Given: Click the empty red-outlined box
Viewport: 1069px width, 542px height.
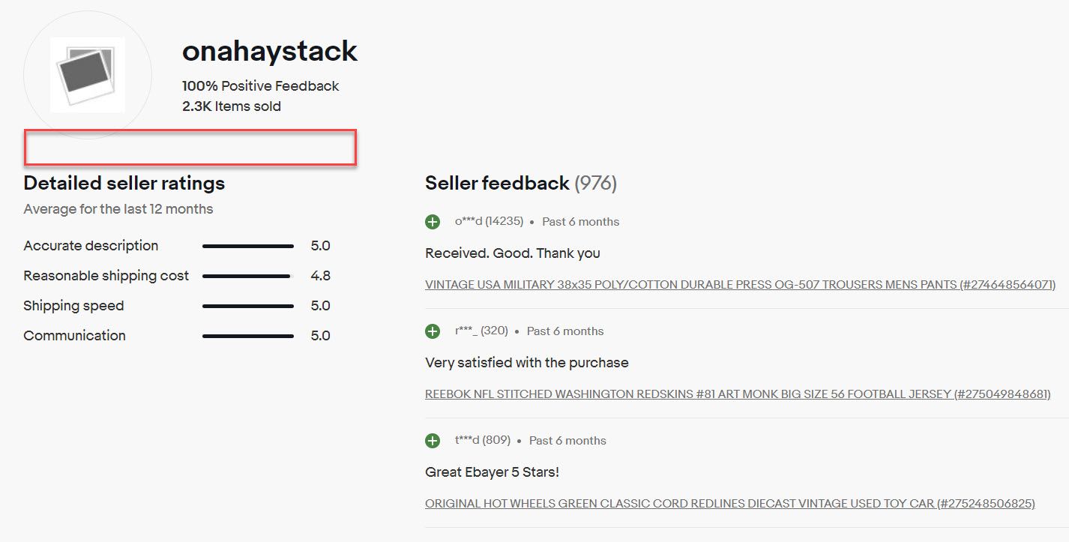Looking at the screenshot, I should pyautogui.click(x=190, y=147).
